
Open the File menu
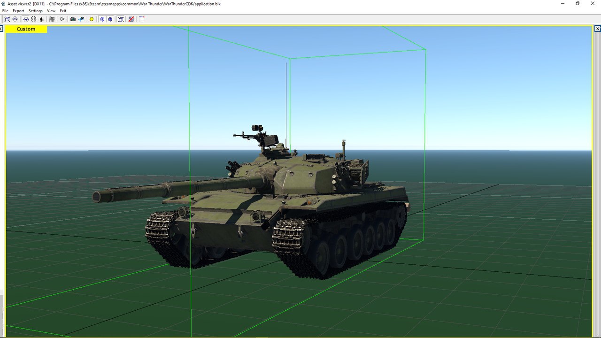click(x=5, y=11)
